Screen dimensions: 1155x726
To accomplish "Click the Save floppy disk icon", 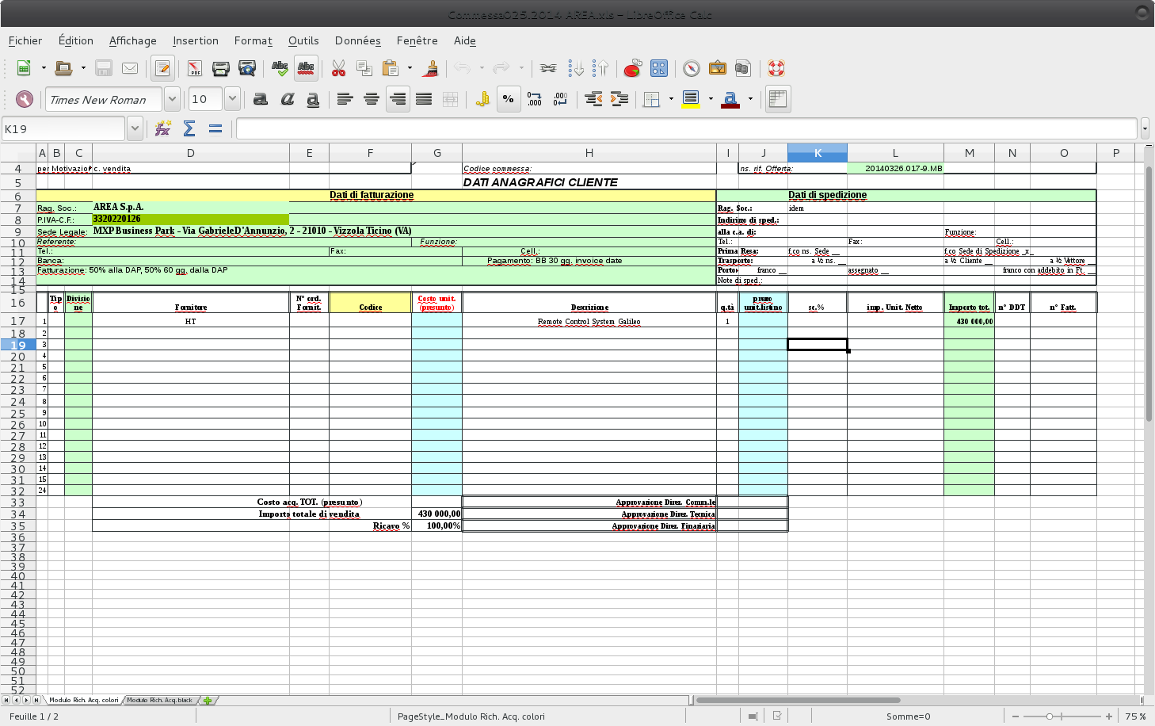I will [103, 68].
